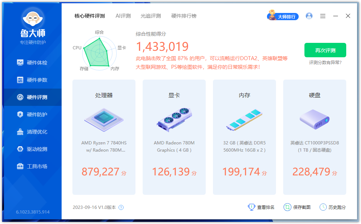Screen dimensions: 361x224
Task: Close the 鲁大师 window
Action: click(x=348, y=16)
